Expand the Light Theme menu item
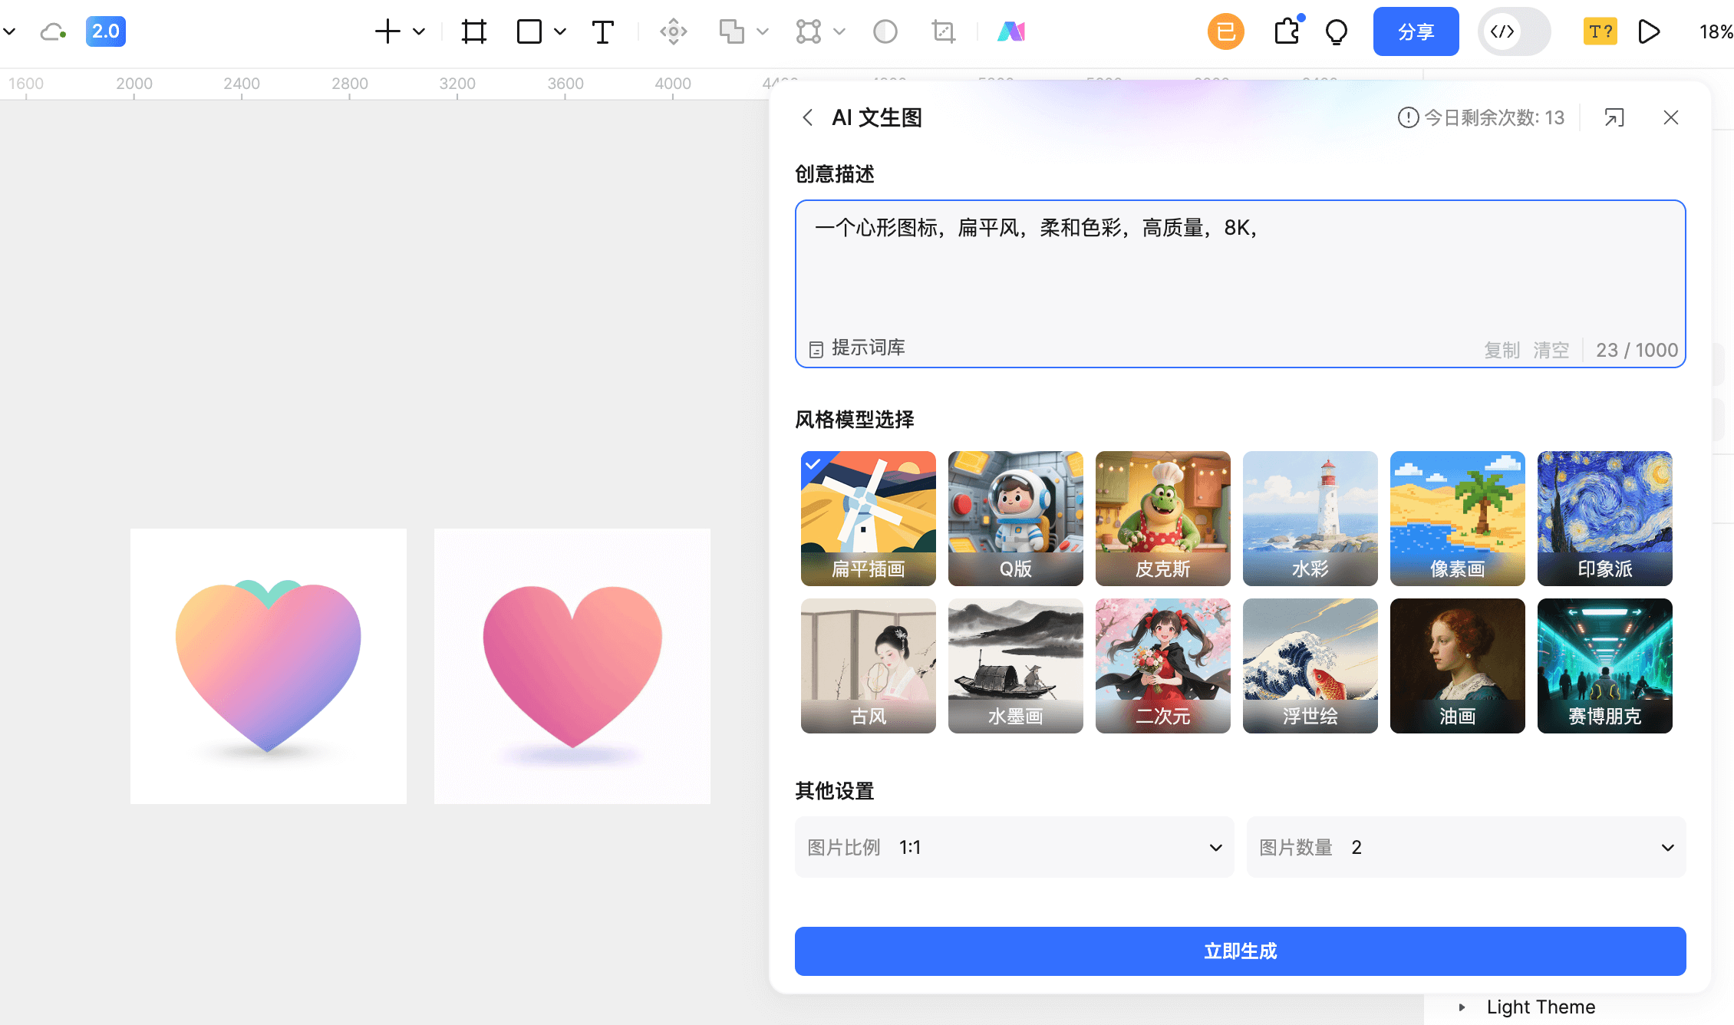Image resolution: width=1734 pixels, height=1025 pixels. click(1462, 1007)
